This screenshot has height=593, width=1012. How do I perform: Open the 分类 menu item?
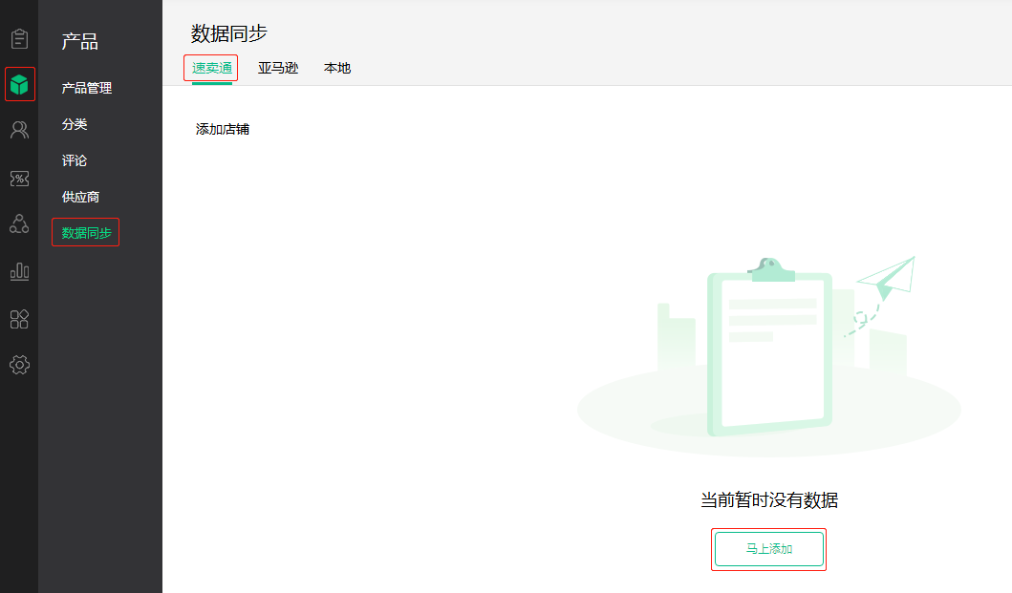coord(75,124)
